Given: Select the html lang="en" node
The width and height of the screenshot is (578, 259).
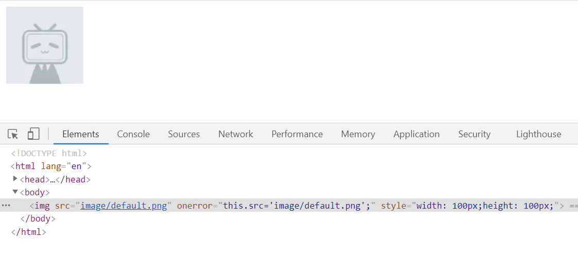Looking at the screenshot, I should point(51,166).
